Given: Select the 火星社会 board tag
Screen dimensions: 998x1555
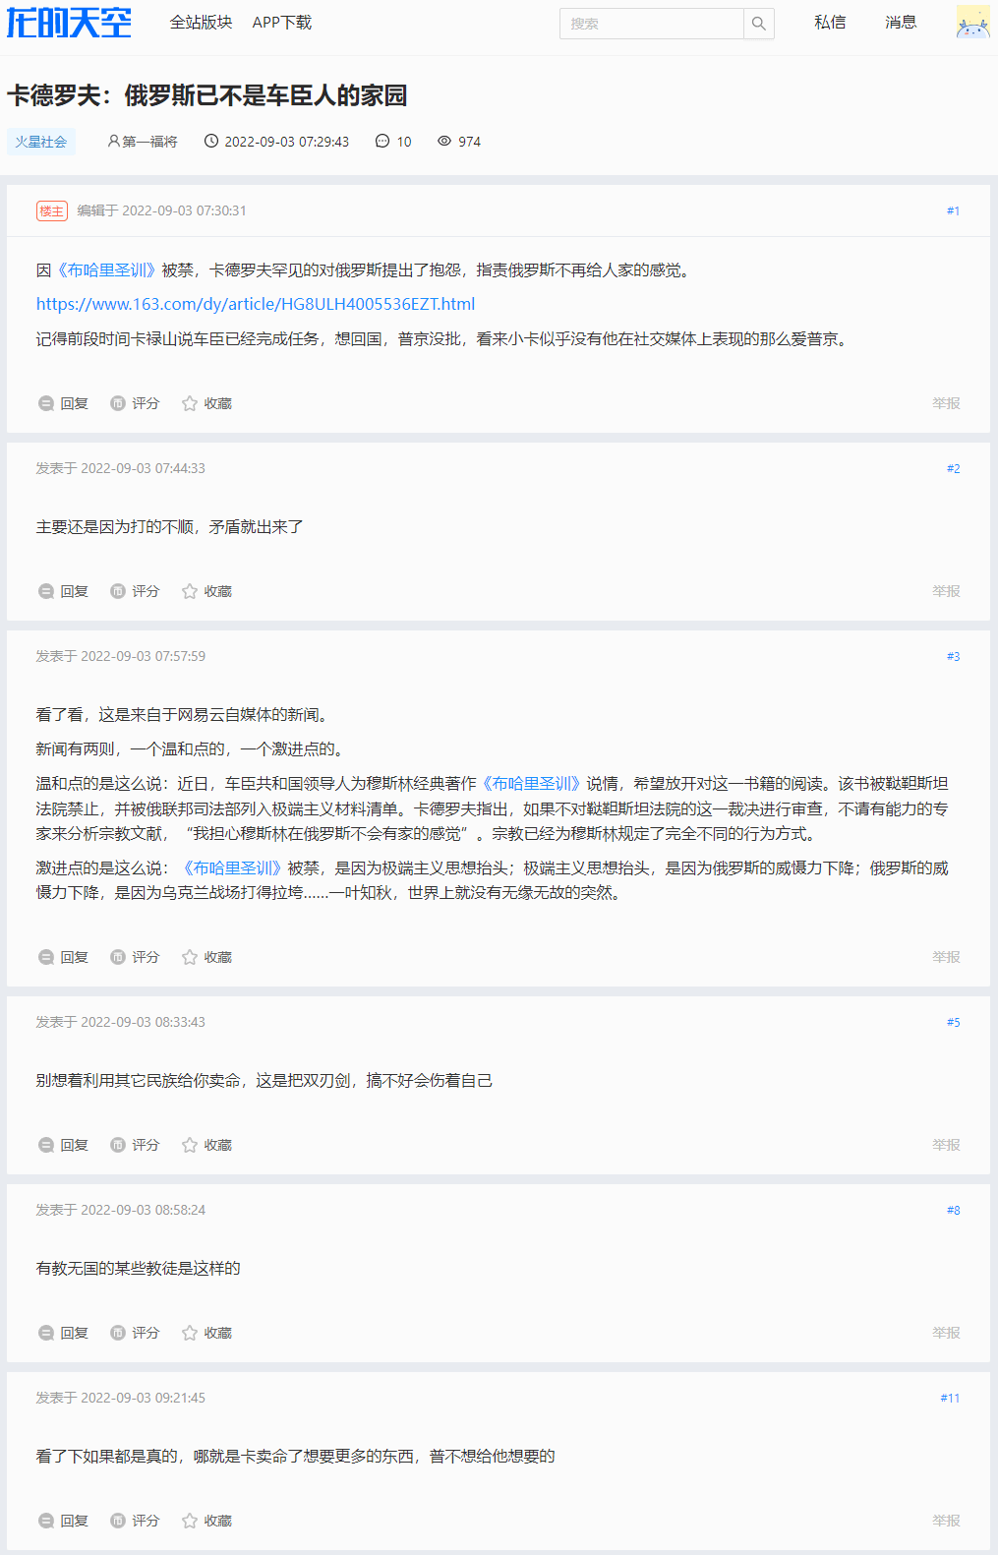Looking at the screenshot, I should pos(41,142).
